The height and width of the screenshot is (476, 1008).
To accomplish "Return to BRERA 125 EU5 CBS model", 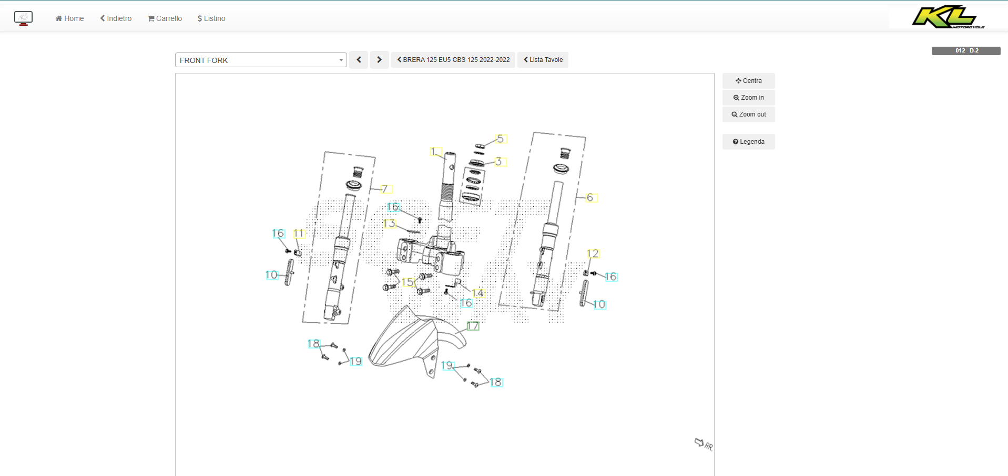I will point(453,60).
